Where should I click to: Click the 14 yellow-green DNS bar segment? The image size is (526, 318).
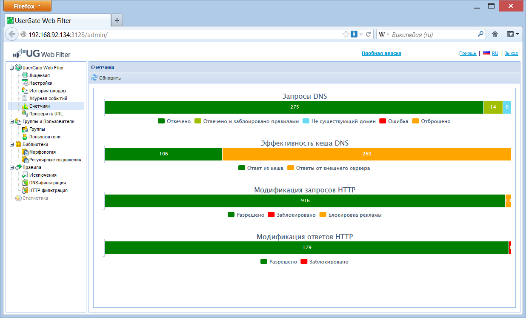click(493, 107)
